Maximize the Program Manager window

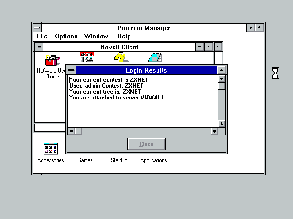pos(260,28)
